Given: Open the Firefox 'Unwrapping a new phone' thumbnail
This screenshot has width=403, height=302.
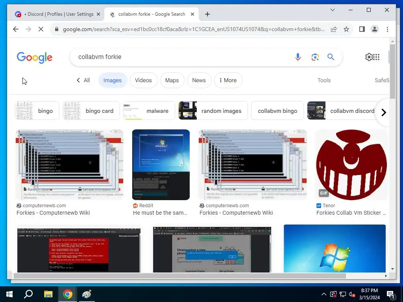Looking at the screenshot, I should pyautogui.click(x=212, y=249).
